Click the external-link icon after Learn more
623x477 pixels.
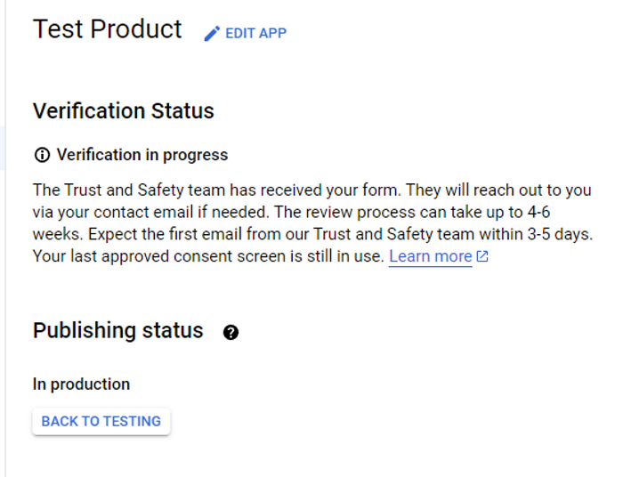coord(482,256)
